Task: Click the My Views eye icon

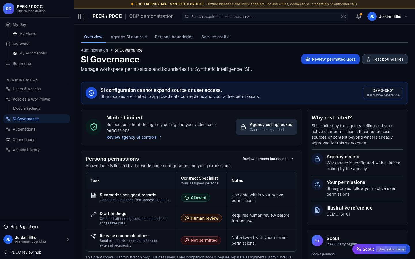Action: (x=15, y=34)
